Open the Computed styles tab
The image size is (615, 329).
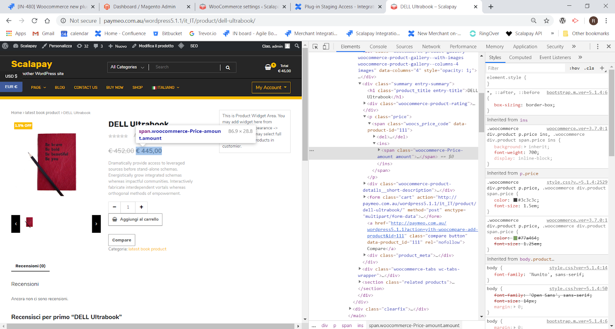click(520, 58)
